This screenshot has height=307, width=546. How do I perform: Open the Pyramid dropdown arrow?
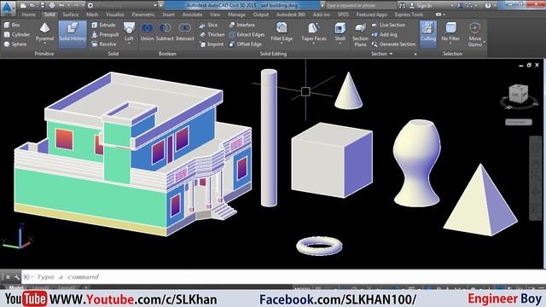click(44, 43)
